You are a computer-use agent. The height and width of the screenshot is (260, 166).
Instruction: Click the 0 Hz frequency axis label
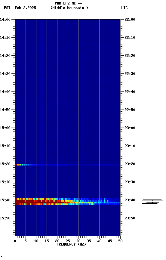(15, 241)
